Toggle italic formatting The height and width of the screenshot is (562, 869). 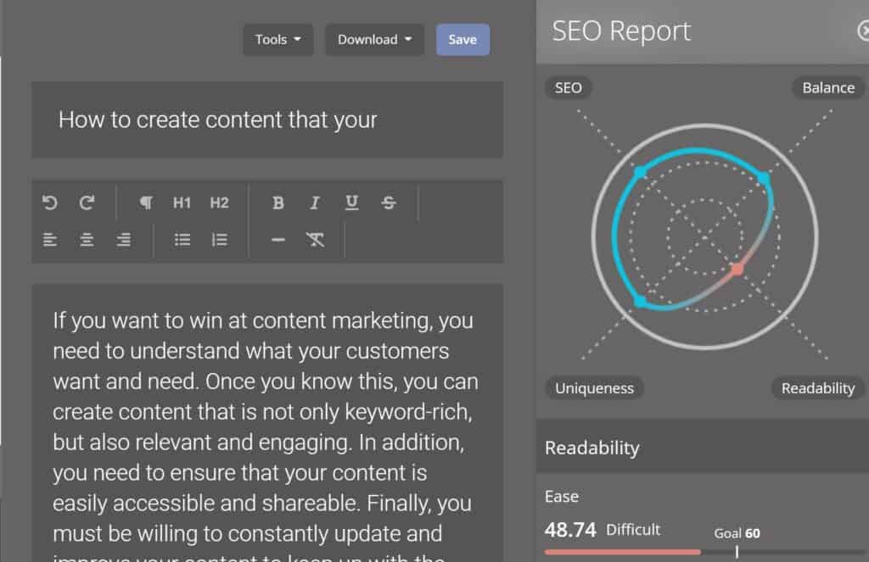[315, 203]
